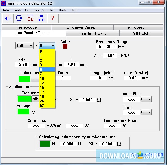This screenshot has height=165, width=167.
Task: Click the max. Flux xxx value field
Action: pyautogui.click(x=131, y=100)
